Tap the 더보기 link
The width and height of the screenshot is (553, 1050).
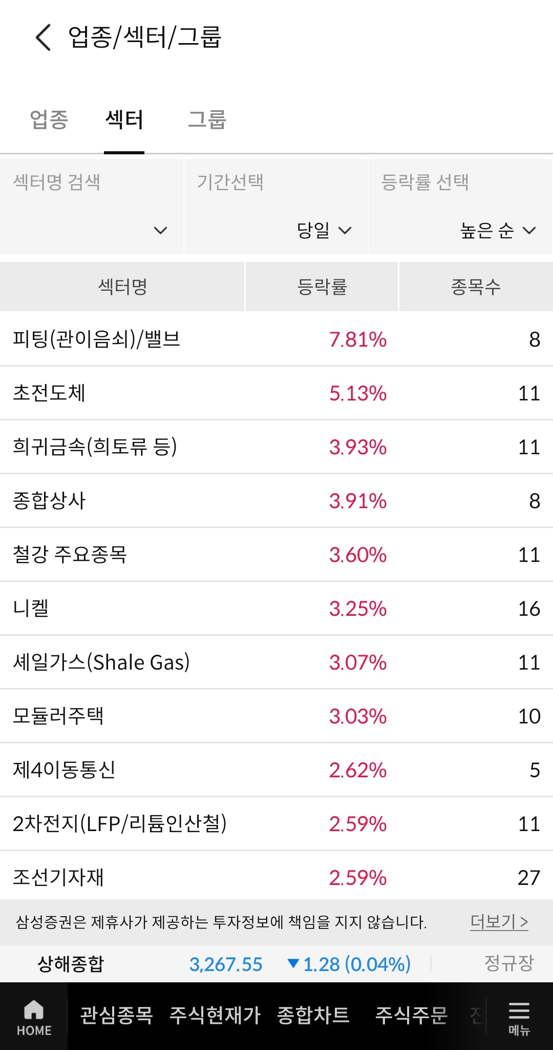point(499,921)
